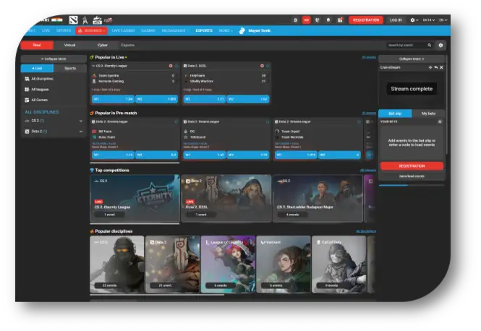Switch sidebar to Sports mode
The width and height of the screenshot is (481, 331).
(x=70, y=69)
